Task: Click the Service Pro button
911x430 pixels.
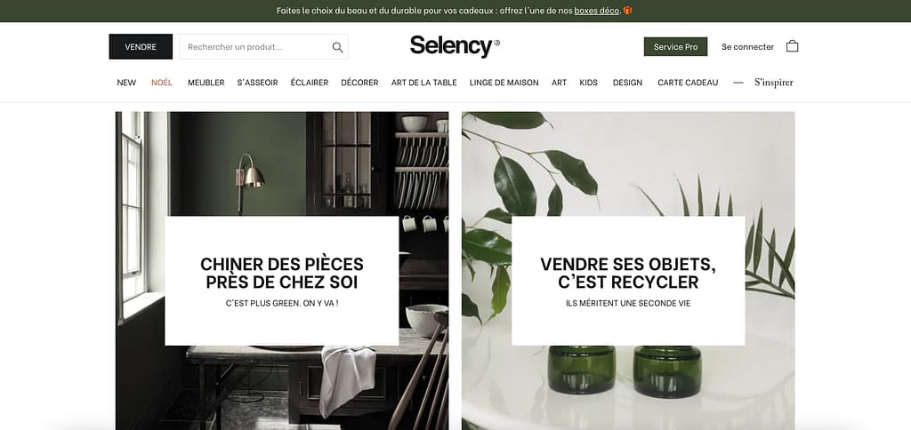Action: 675,46
